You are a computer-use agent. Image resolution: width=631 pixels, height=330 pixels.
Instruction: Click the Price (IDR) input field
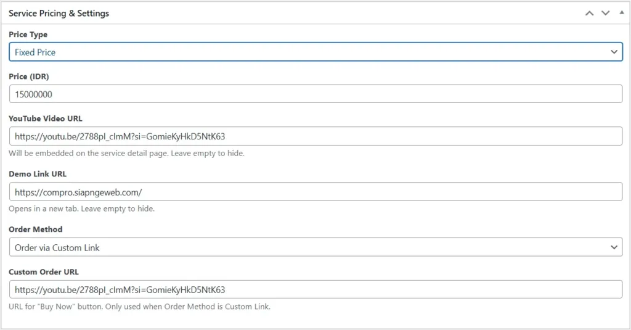315,94
